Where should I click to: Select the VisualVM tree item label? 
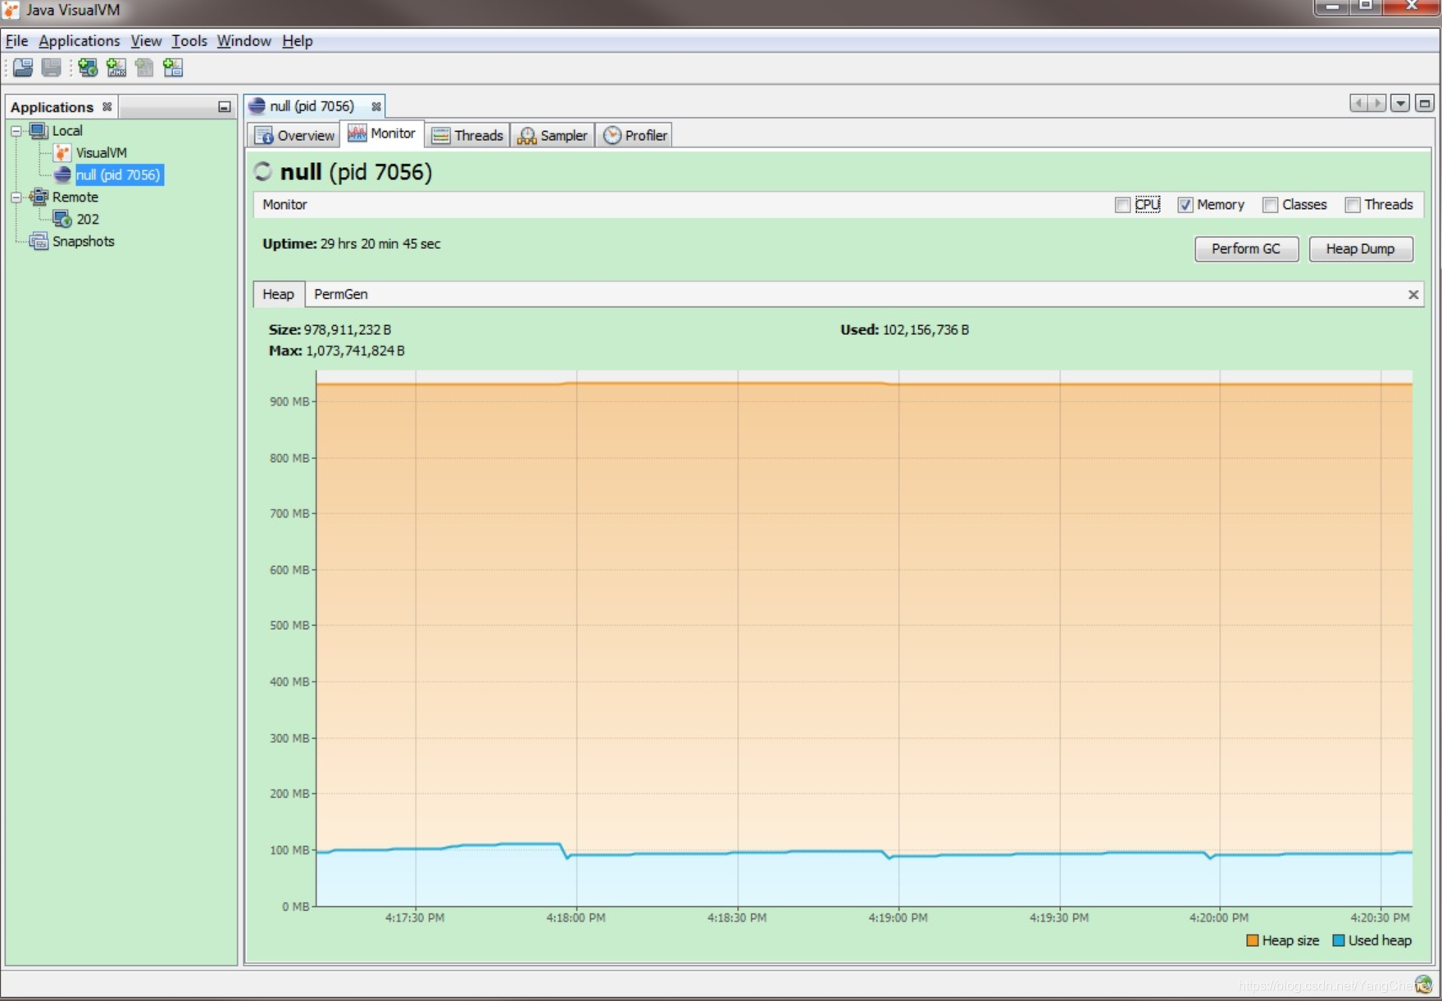pos(102,153)
